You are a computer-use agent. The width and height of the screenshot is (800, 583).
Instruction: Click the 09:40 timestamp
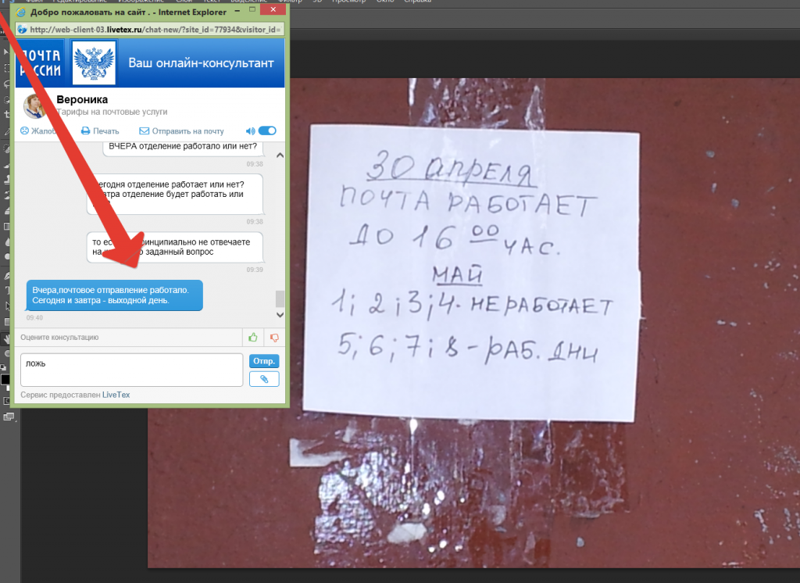34,317
